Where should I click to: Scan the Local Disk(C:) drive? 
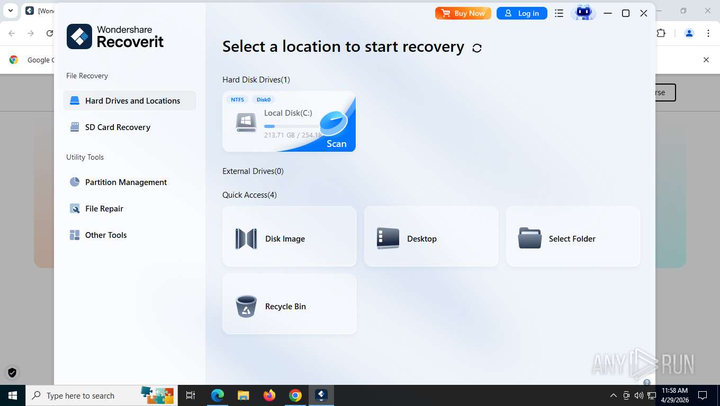336,144
